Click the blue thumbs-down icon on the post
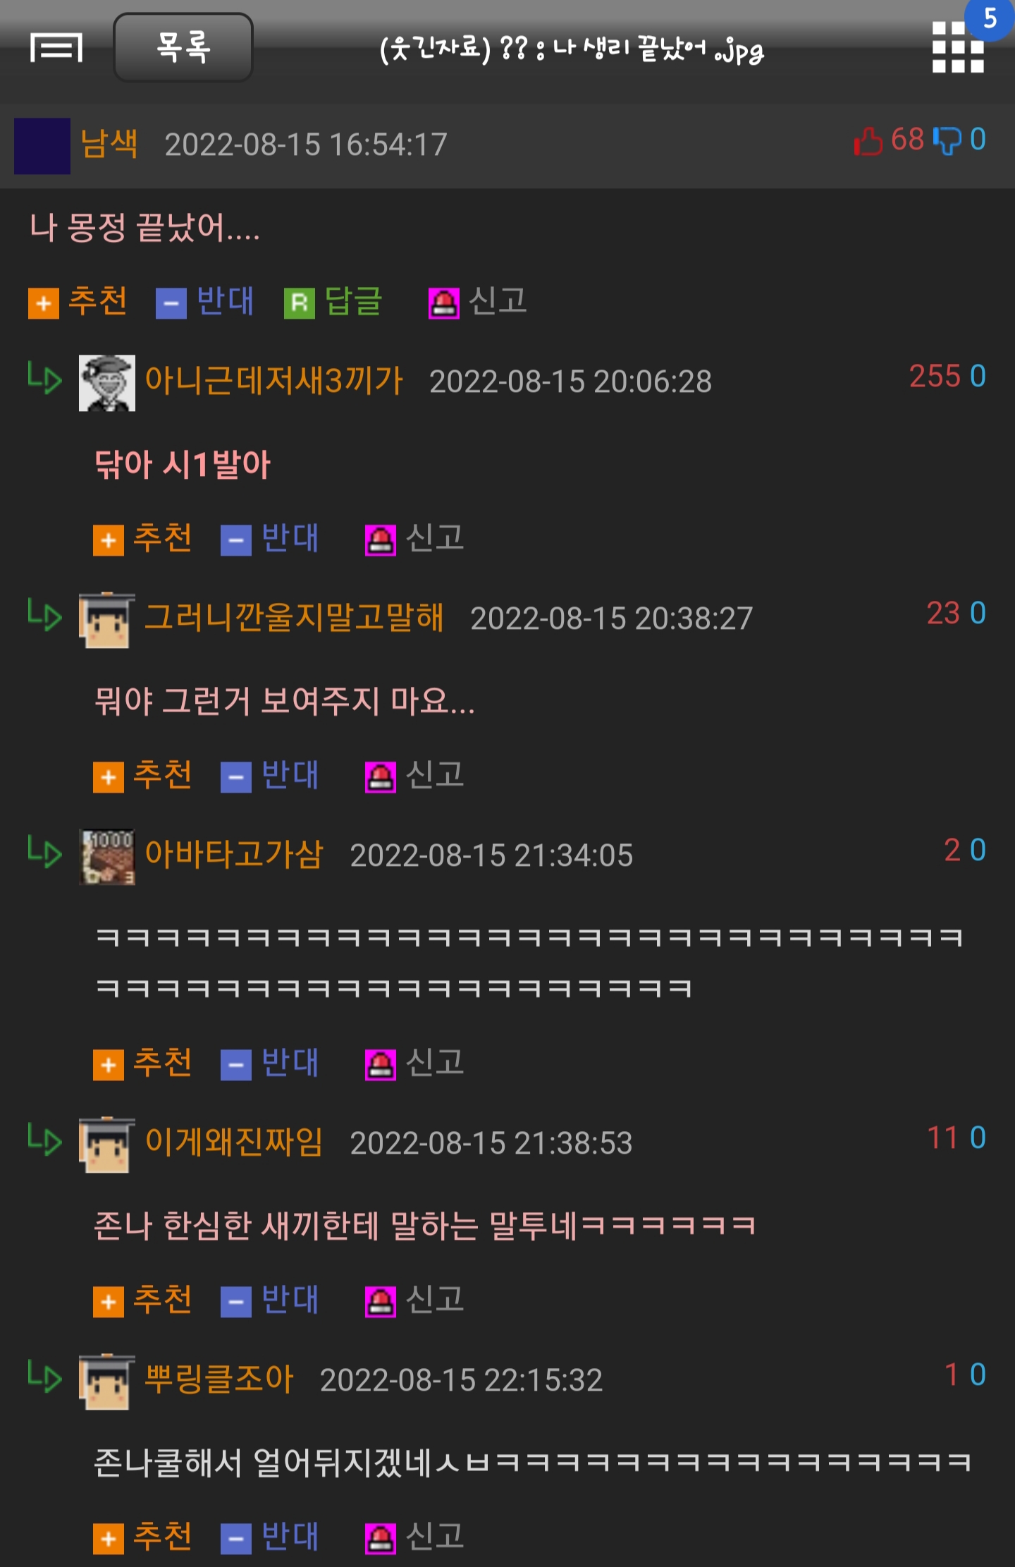Screen dimensions: 1015x1567 point(947,140)
